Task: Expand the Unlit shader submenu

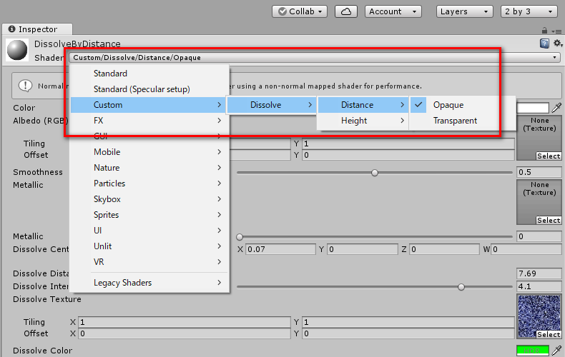Action: [x=149, y=246]
